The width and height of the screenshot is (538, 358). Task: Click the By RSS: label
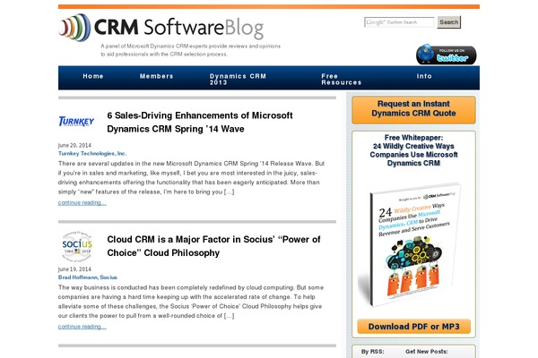pyautogui.click(x=373, y=352)
